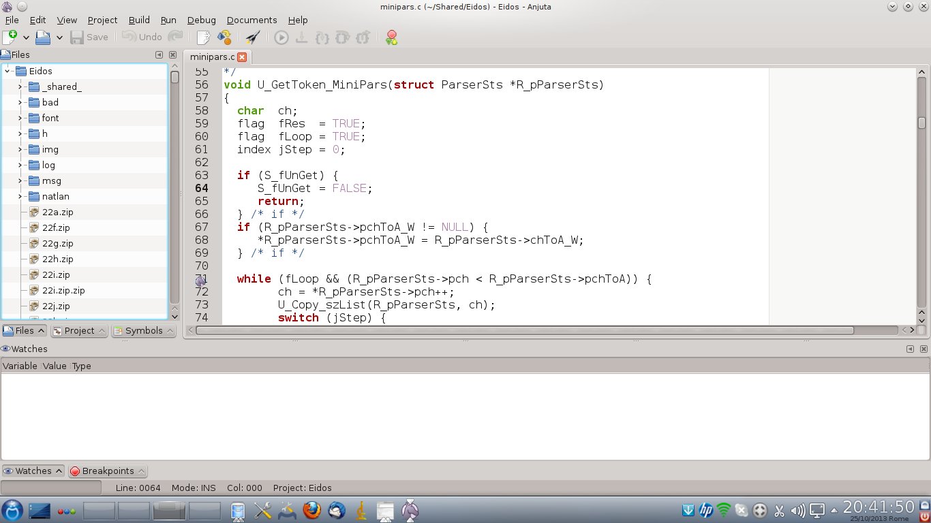Expand the natlan folder

(20, 196)
